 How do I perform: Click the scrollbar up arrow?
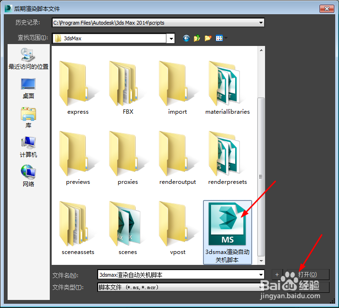tap(261, 50)
